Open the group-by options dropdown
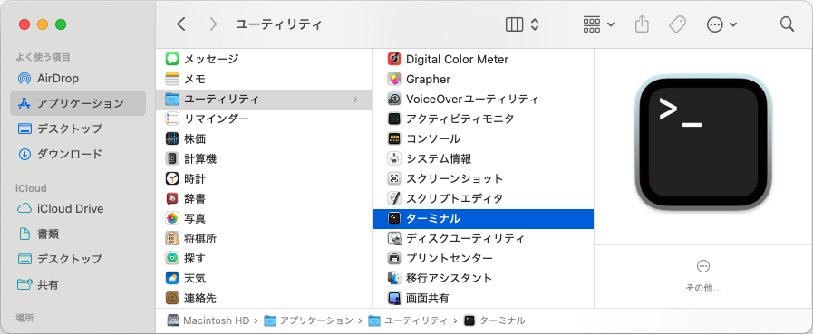The image size is (813, 334). pyautogui.click(x=599, y=24)
